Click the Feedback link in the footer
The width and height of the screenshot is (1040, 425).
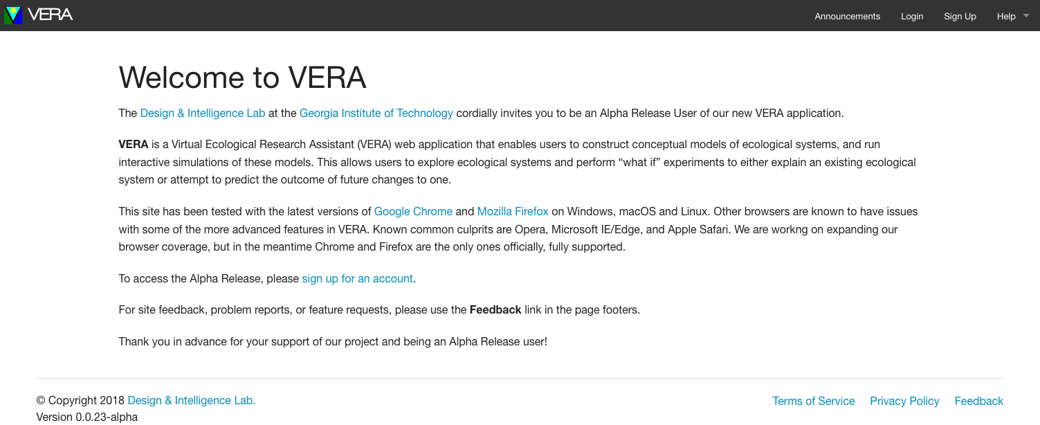point(978,401)
